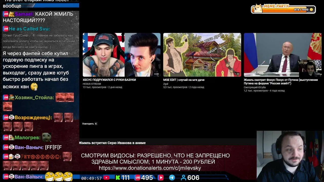Image resolution: width=324 pixels, height=182 pixels.
Task: Open Zgul channel name
Action: click(166, 84)
